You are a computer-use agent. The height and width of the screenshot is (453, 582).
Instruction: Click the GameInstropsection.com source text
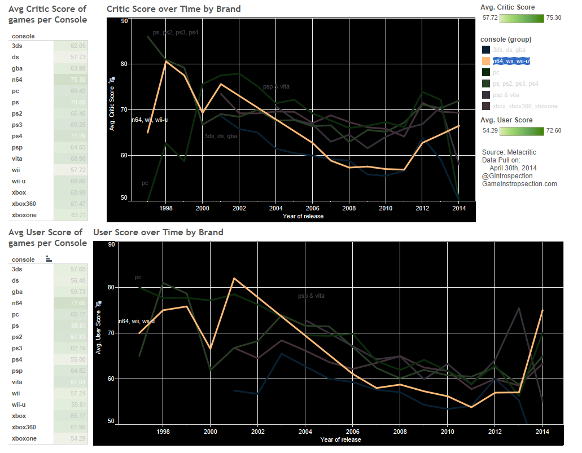coord(519,184)
